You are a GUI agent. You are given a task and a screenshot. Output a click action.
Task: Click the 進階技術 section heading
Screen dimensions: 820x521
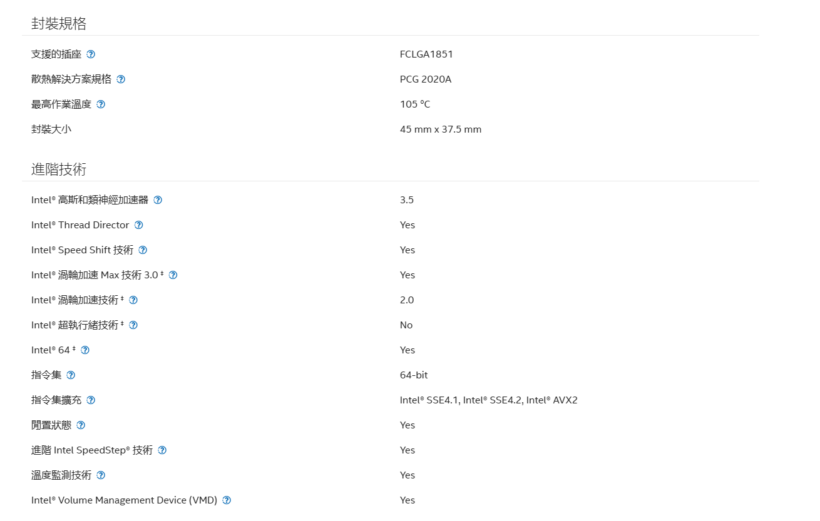coord(59,169)
